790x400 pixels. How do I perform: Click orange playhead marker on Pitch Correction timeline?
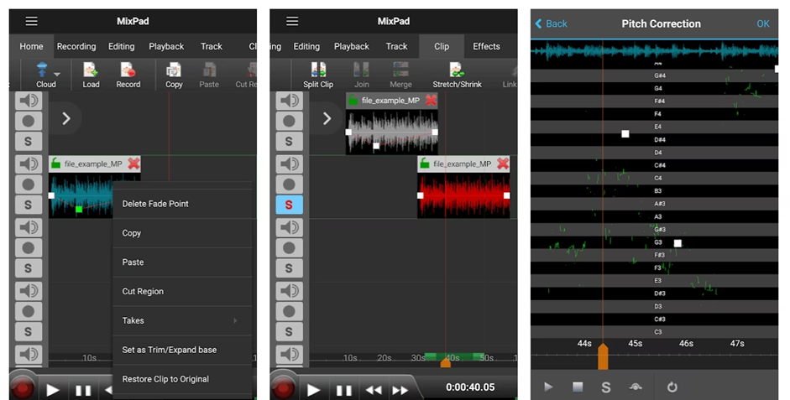click(x=603, y=356)
